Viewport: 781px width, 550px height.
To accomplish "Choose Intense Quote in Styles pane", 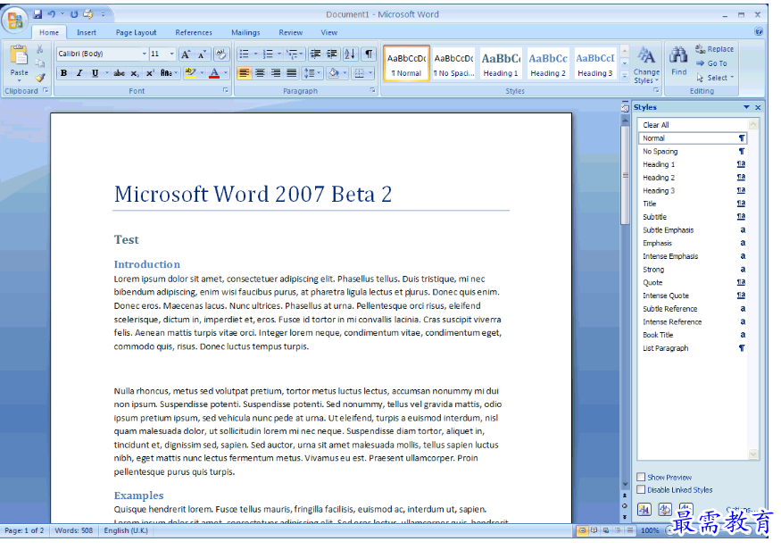I will click(x=693, y=296).
